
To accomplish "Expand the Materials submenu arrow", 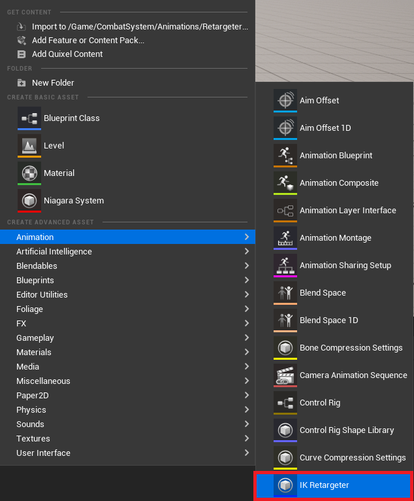I will 247,352.
